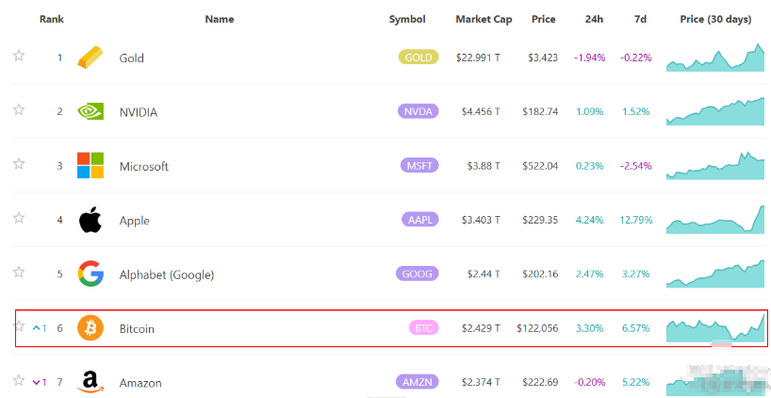Sort table by Rank column
The image size is (771, 398).
click(x=51, y=19)
